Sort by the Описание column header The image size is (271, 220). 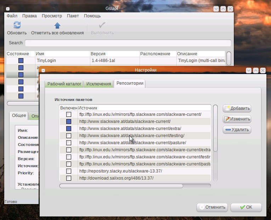pyautogui.click(x=201, y=54)
